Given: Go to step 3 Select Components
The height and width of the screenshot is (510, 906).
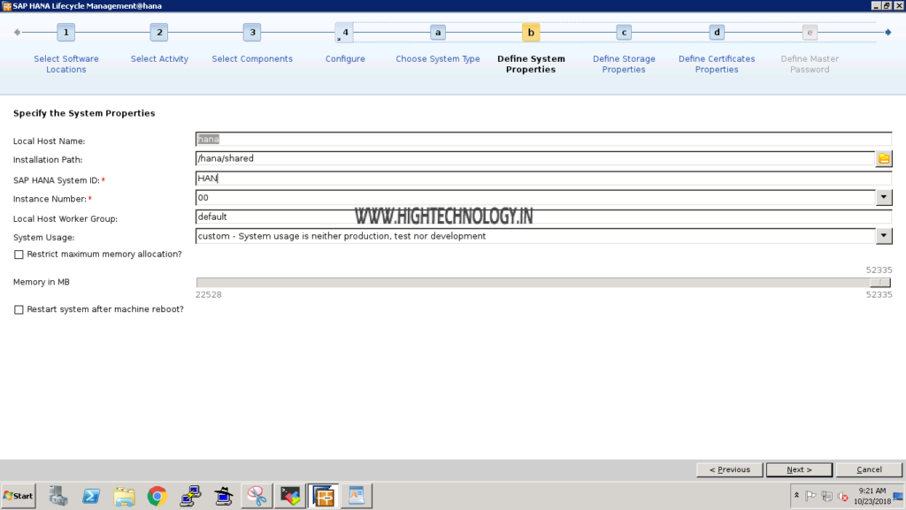Looking at the screenshot, I should pos(252,33).
